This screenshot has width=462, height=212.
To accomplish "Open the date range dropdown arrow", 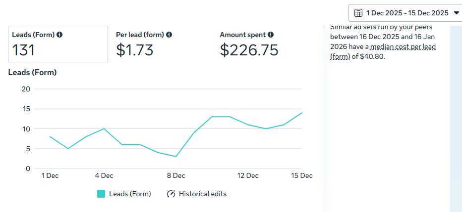I will [x=457, y=13].
